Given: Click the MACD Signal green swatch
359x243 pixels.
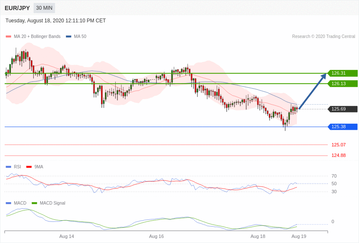Looking at the screenshot, I should pyautogui.click(x=34, y=203).
